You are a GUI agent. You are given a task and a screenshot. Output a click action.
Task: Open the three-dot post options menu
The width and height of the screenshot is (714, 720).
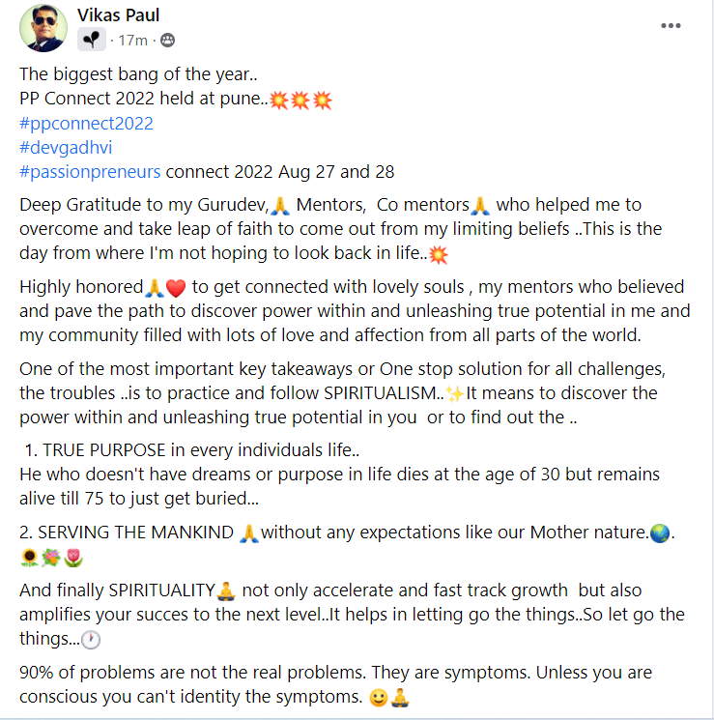pyautogui.click(x=671, y=26)
